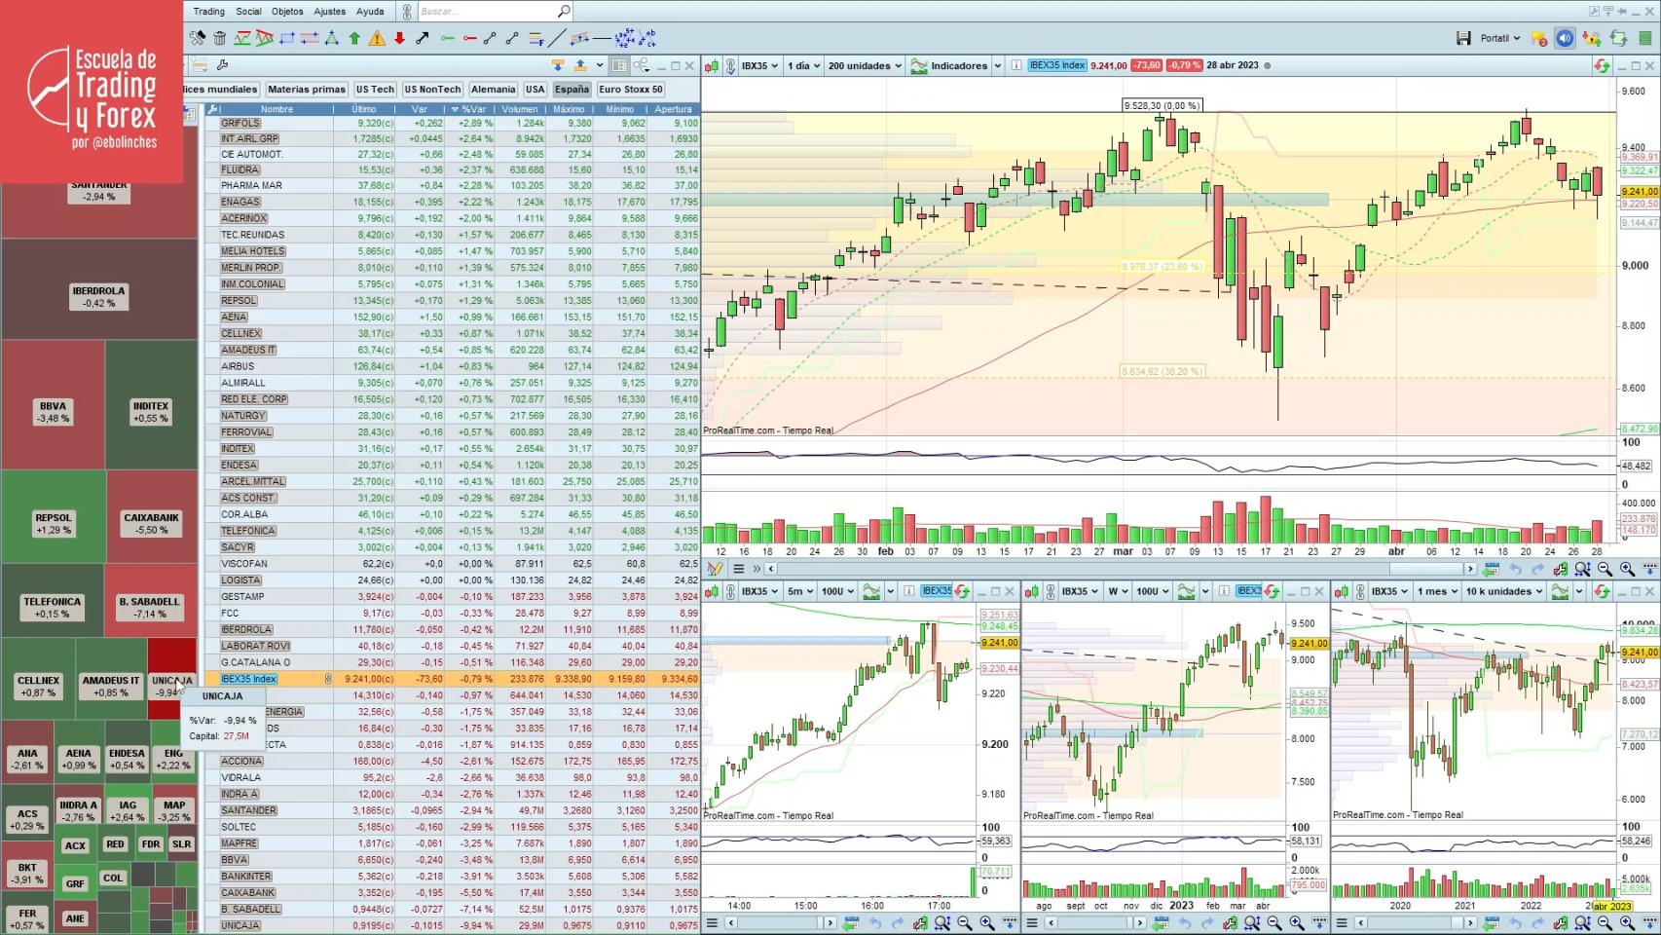Open the Portatil workspace dropdown
1661x935 pixels.
pos(1500,38)
